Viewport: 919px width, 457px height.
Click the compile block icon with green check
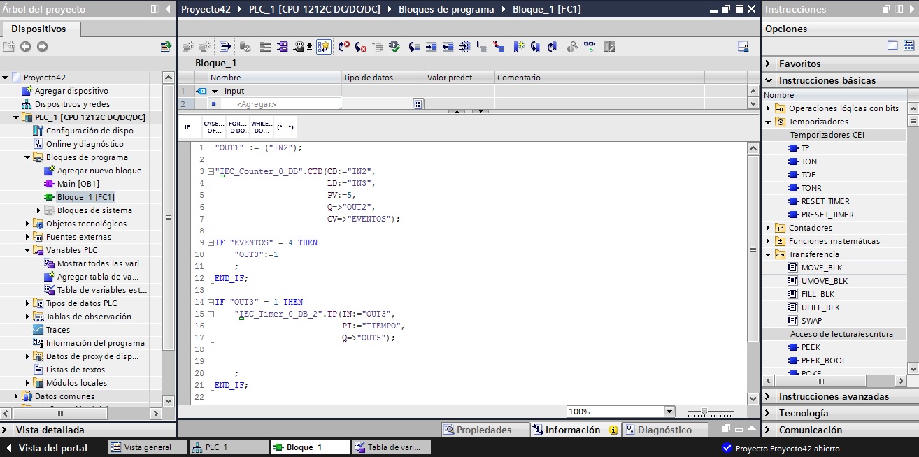point(395,47)
